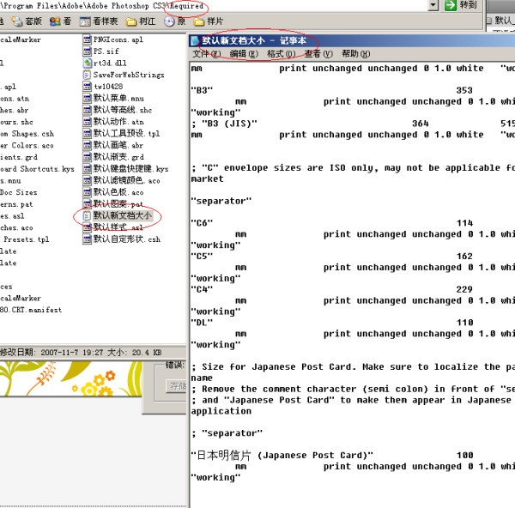The height and width of the screenshot is (508, 515).
Task: Click the rt3d.dll file icon
Action: (x=88, y=63)
